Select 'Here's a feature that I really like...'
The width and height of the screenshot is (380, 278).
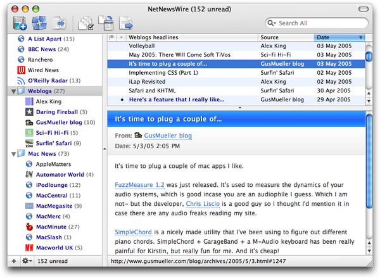pos(236,99)
